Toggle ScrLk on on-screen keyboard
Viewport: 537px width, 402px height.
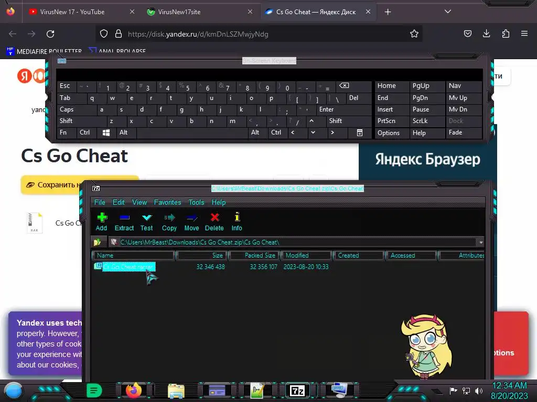426,121
